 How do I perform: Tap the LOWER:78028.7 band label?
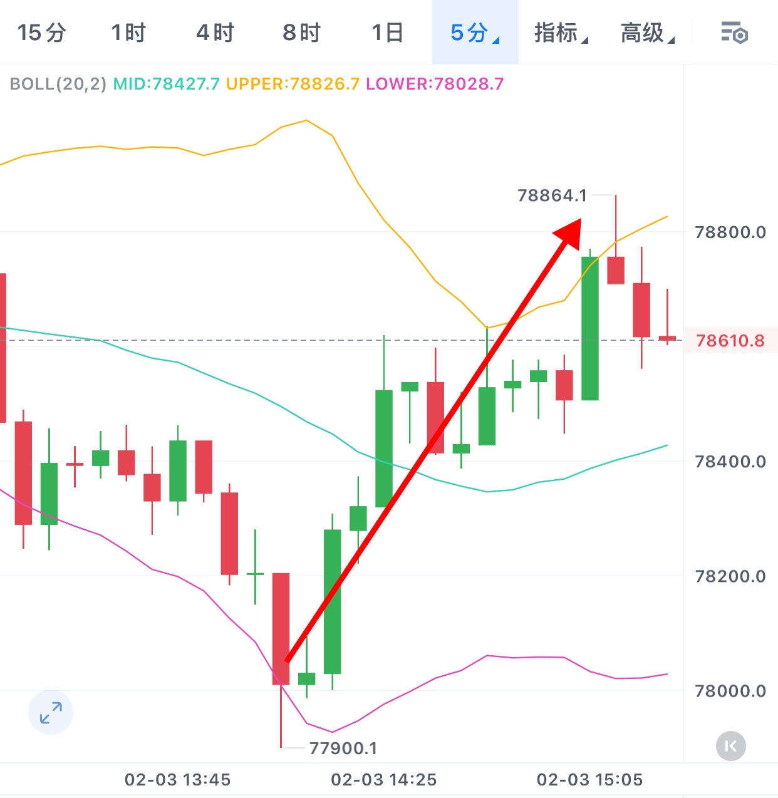tap(435, 84)
